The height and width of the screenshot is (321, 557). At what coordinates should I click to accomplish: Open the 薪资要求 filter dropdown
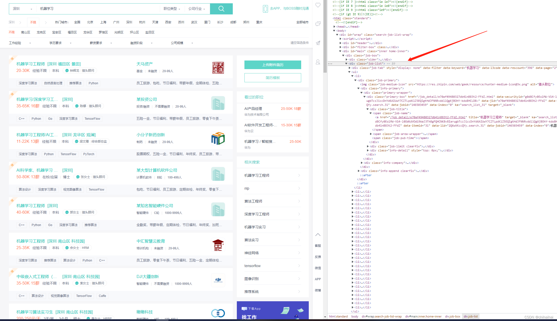coord(101,43)
